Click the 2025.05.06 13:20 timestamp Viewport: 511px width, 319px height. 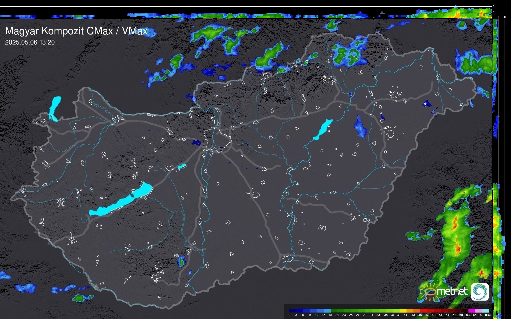pyautogui.click(x=30, y=42)
